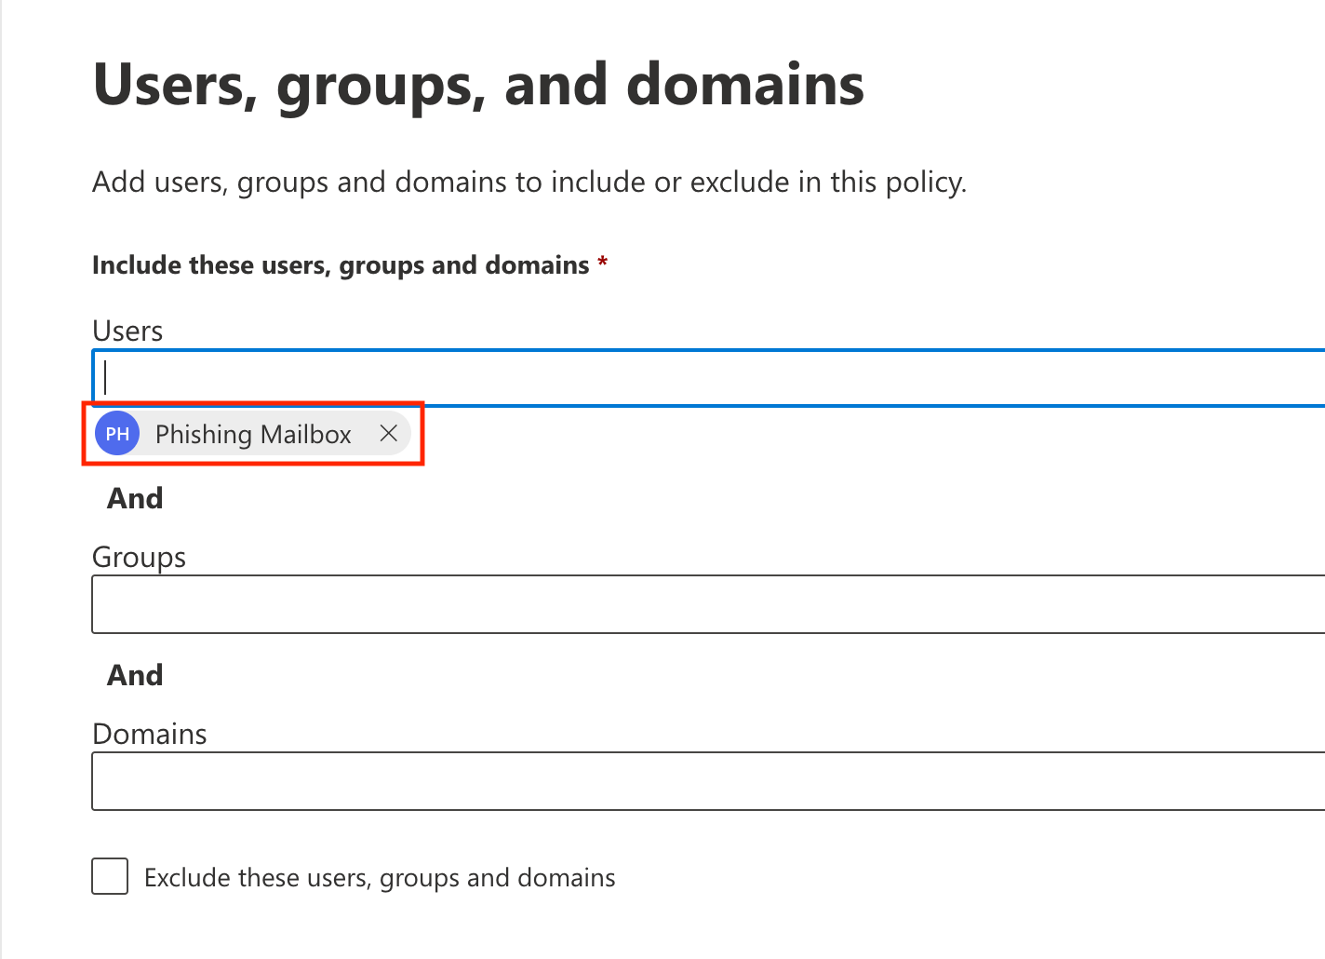Remove the Phishing Mailbox user chip
Viewport: 1325px width, 959px height.
pyautogui.click(x=389, y=433)
